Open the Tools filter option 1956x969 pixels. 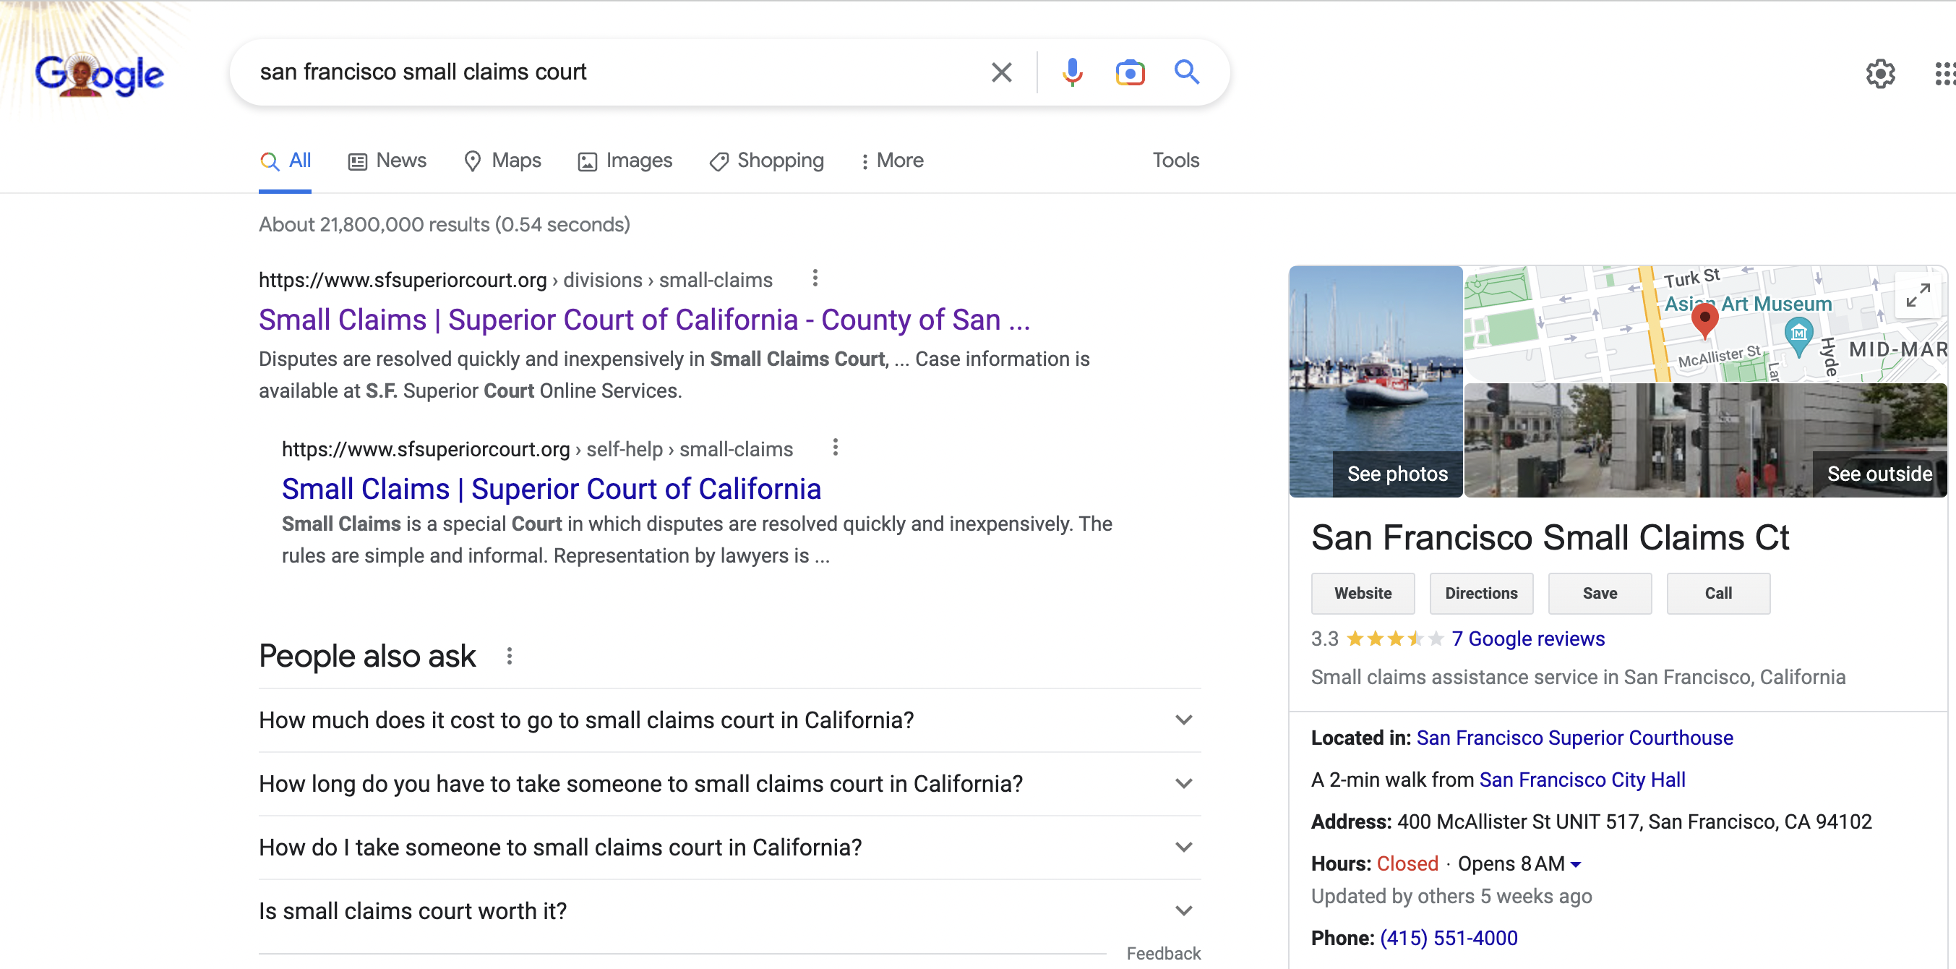[1175, 161]
